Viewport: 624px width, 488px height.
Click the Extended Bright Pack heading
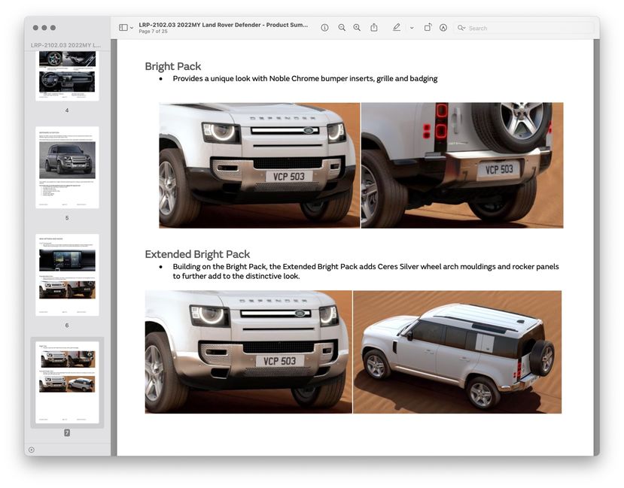[197, 254]
